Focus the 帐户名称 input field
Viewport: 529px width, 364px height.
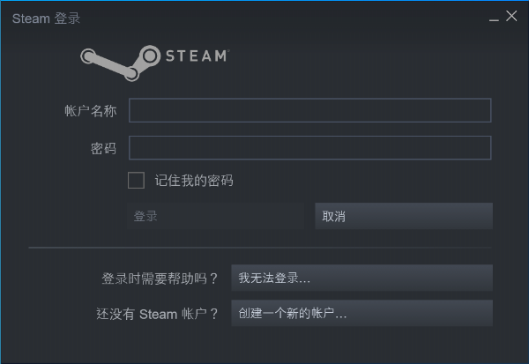[309, 110]
